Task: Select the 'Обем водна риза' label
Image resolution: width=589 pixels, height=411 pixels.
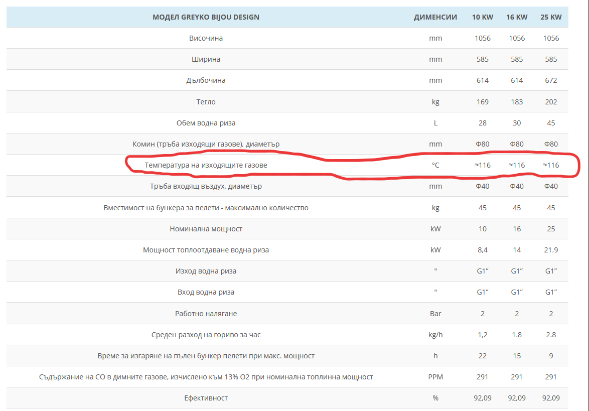Action: click(x=206, y=123)
